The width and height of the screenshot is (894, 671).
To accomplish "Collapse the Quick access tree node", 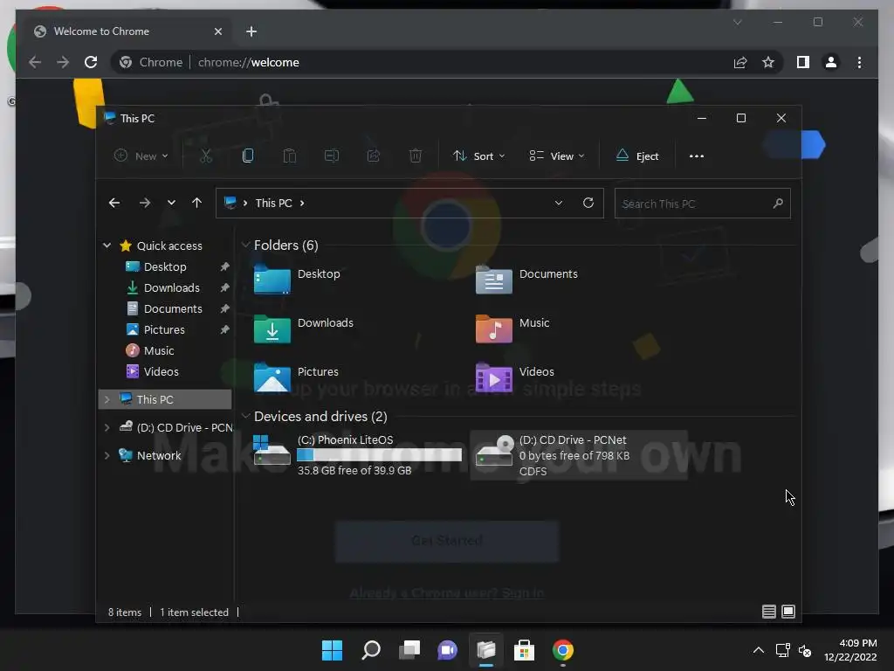I will click(107, 246).
